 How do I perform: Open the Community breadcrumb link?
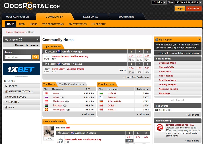pyautogui.click(x=20, y=32)
